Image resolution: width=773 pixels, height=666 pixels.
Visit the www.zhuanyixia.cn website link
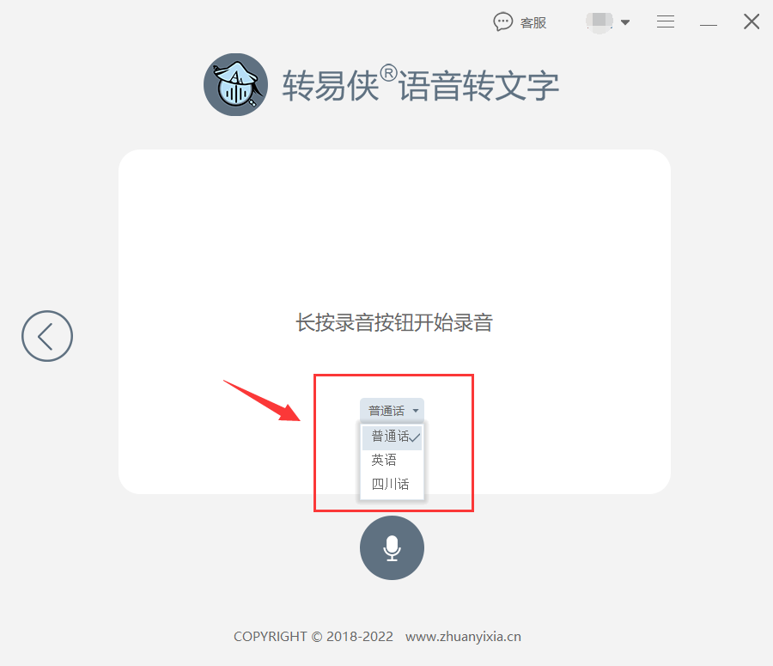tap(463, 637)
